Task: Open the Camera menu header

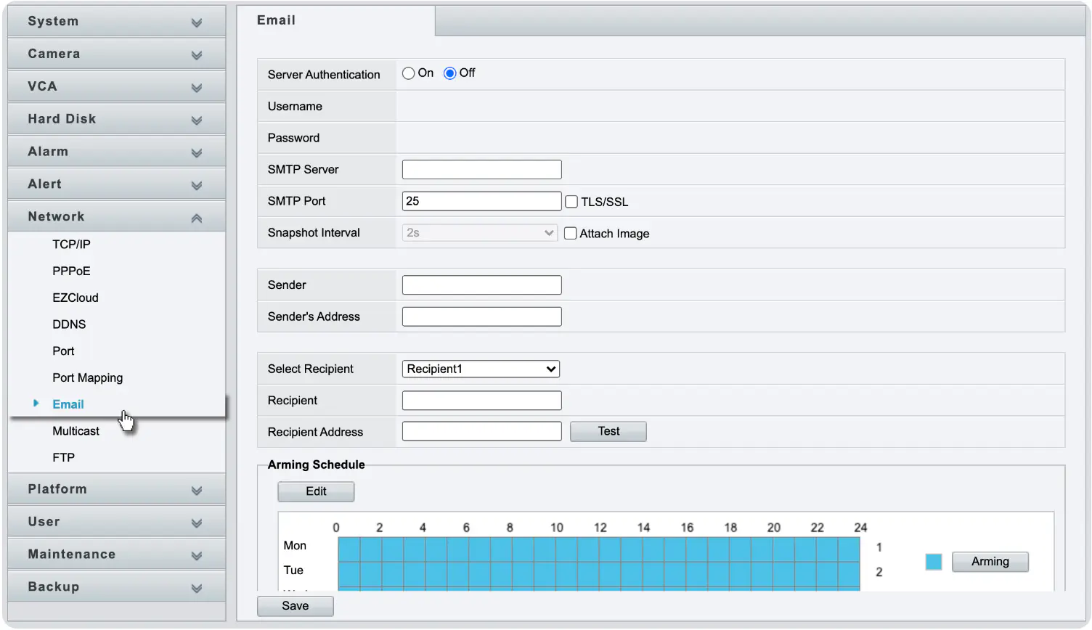Action: click(x=116, y=54)
